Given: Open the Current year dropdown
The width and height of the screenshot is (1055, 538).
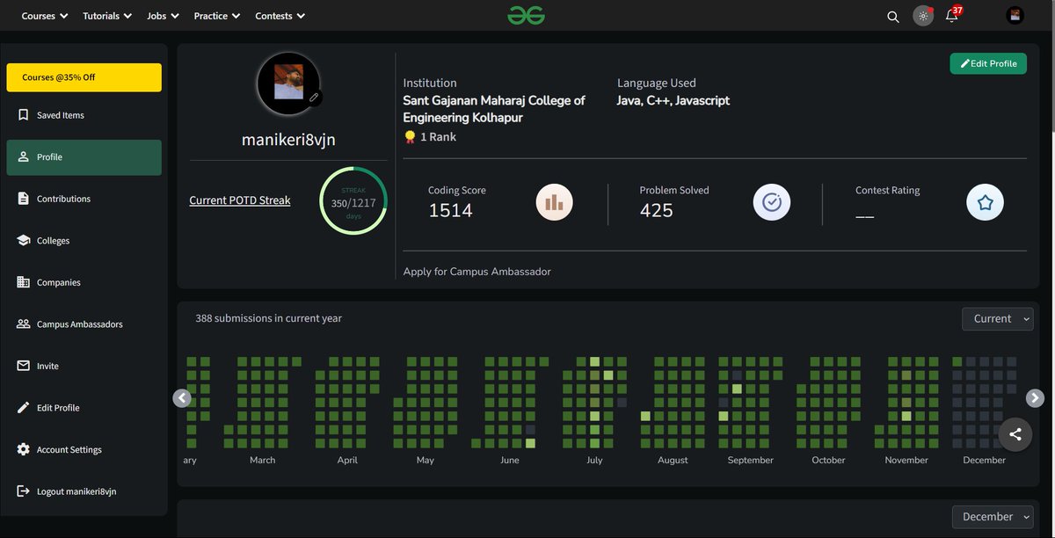Looking at the screenshot, I should (x=997, y=318).
